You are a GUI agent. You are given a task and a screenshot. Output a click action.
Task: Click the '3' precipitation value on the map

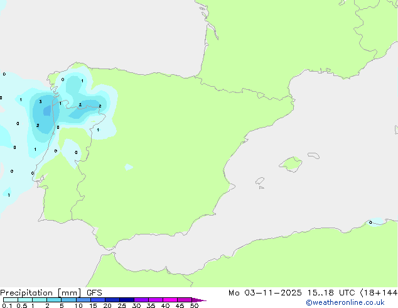point(40,102)
